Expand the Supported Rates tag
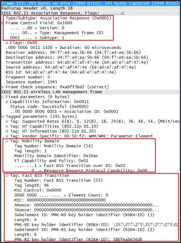181x243 pixels. (x=7, y=121)
